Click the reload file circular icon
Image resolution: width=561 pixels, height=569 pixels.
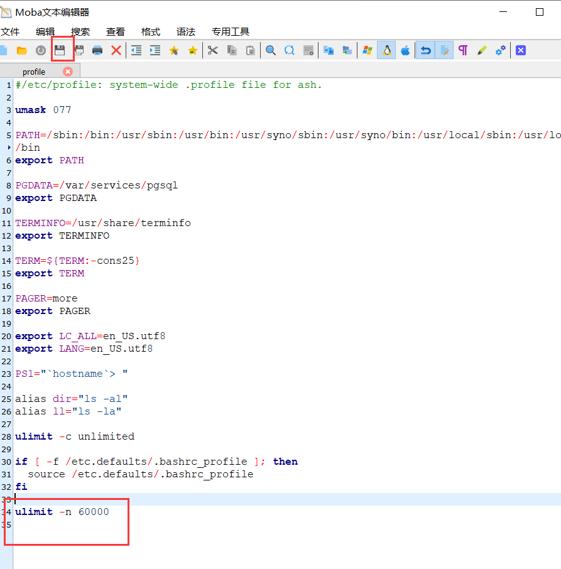coord(41,50)
